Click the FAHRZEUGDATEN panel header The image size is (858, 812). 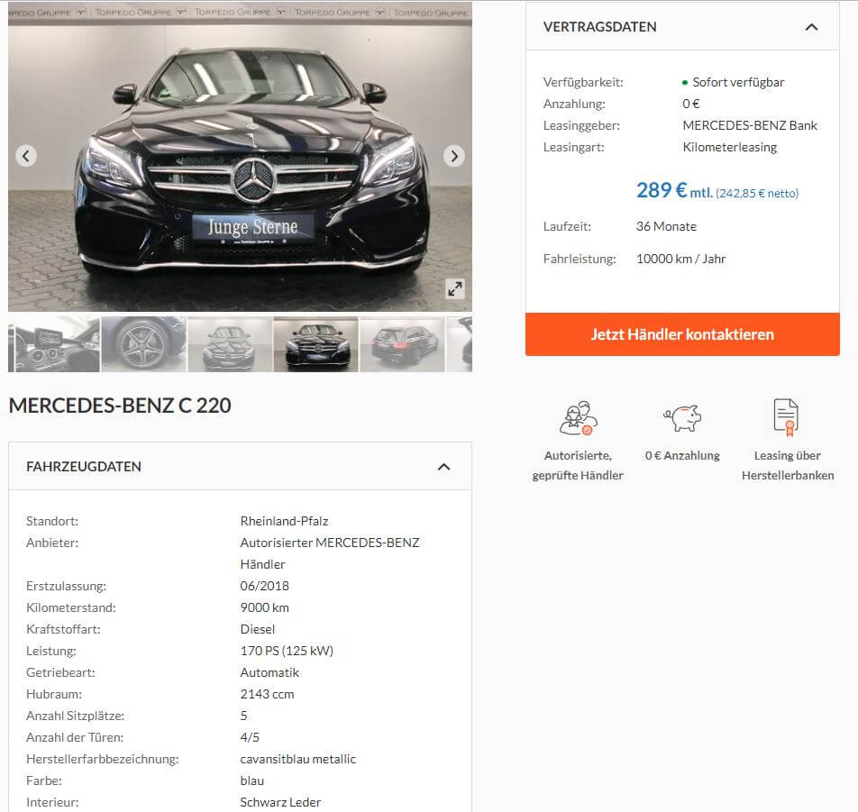pos(241,466)
